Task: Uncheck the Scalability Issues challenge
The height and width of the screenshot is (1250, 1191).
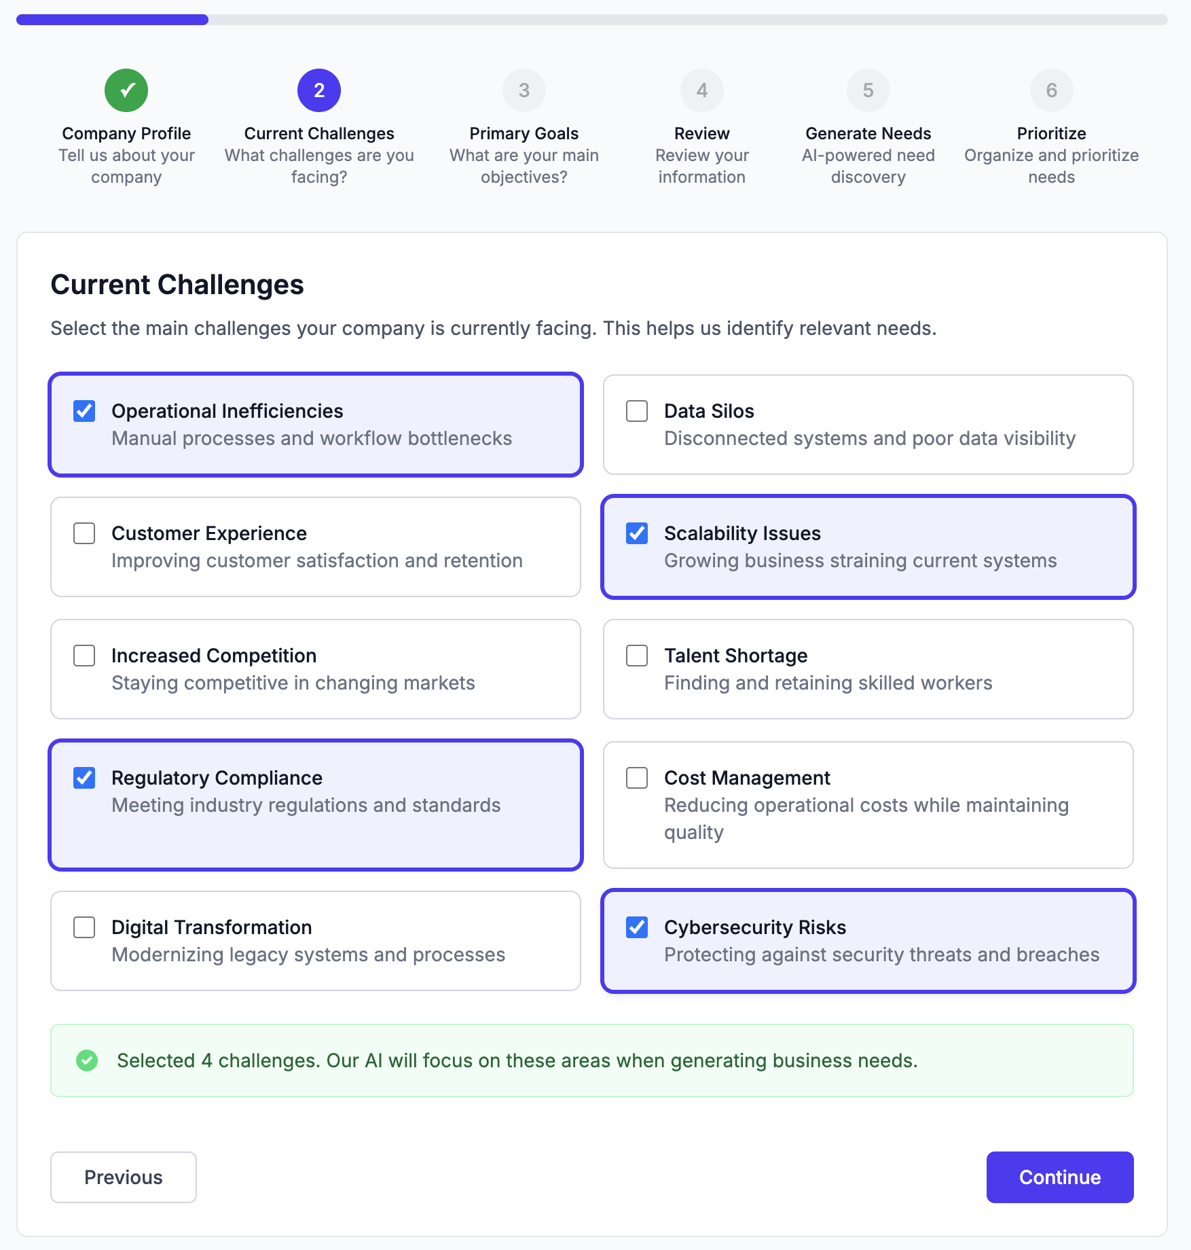Action: click(x=636, y=533)
